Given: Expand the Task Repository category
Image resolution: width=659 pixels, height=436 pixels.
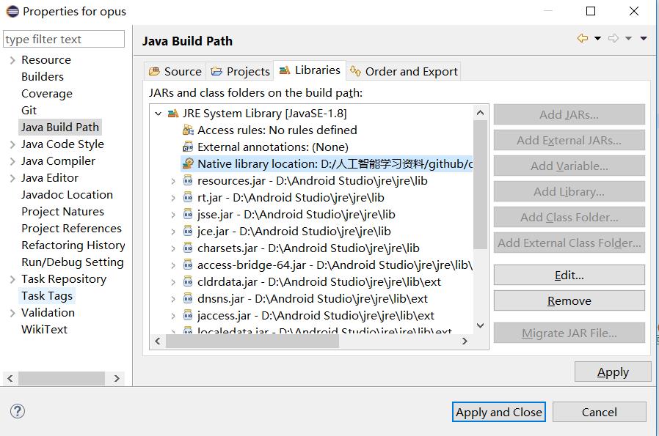Looking at the screenshot, I should 12,279.
